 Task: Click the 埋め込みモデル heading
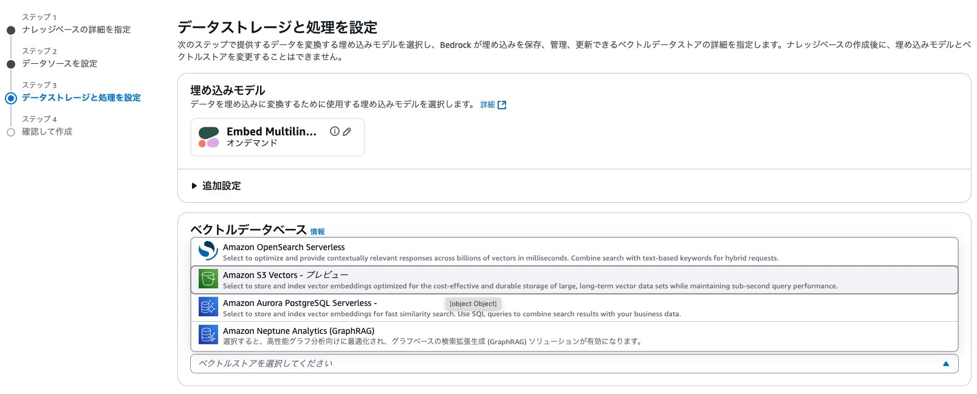pos(228,90)
